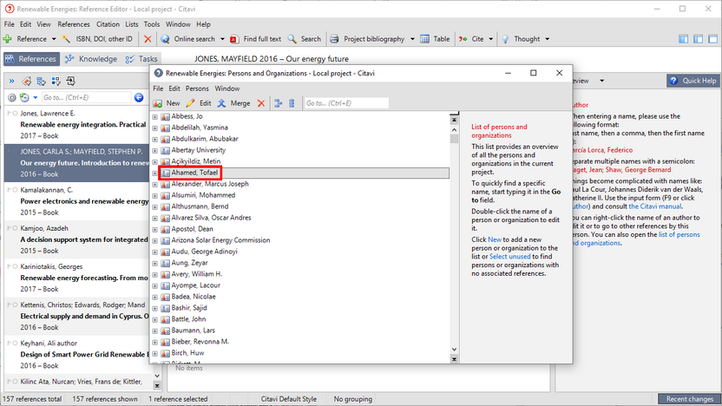
Task: Switch to the Knowledge tab
Action: tap(91, 59)
